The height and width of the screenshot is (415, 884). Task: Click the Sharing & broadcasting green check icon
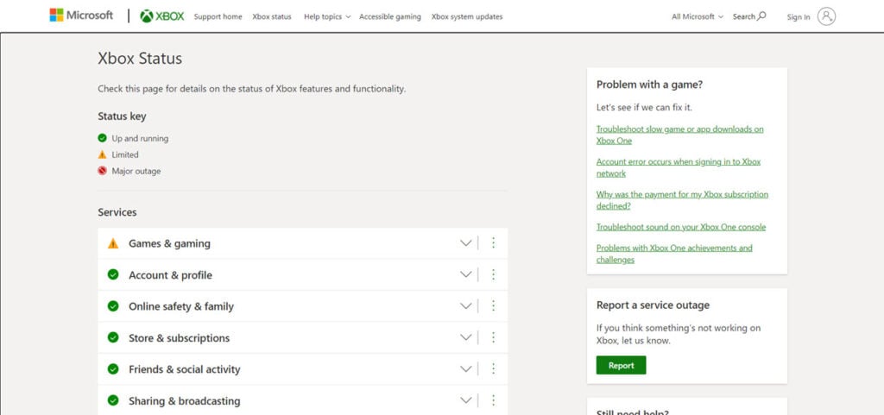(113, 401)
